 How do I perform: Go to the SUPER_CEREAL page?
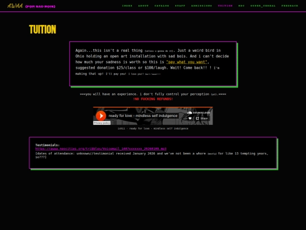coord(263,6)
